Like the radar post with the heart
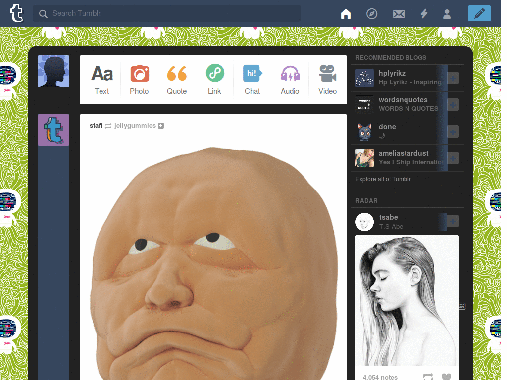This screenshot has width=507, height=380. 446,377
